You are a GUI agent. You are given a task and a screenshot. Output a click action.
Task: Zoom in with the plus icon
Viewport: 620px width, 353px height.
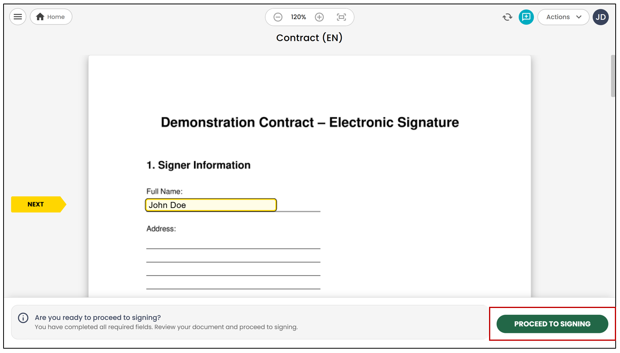(319, 17)
